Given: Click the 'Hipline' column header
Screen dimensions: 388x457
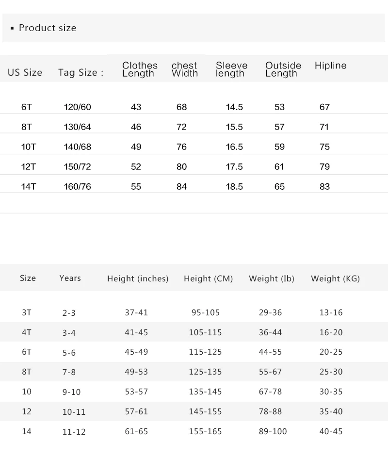Looking at the screenshot, I should 331,65.
